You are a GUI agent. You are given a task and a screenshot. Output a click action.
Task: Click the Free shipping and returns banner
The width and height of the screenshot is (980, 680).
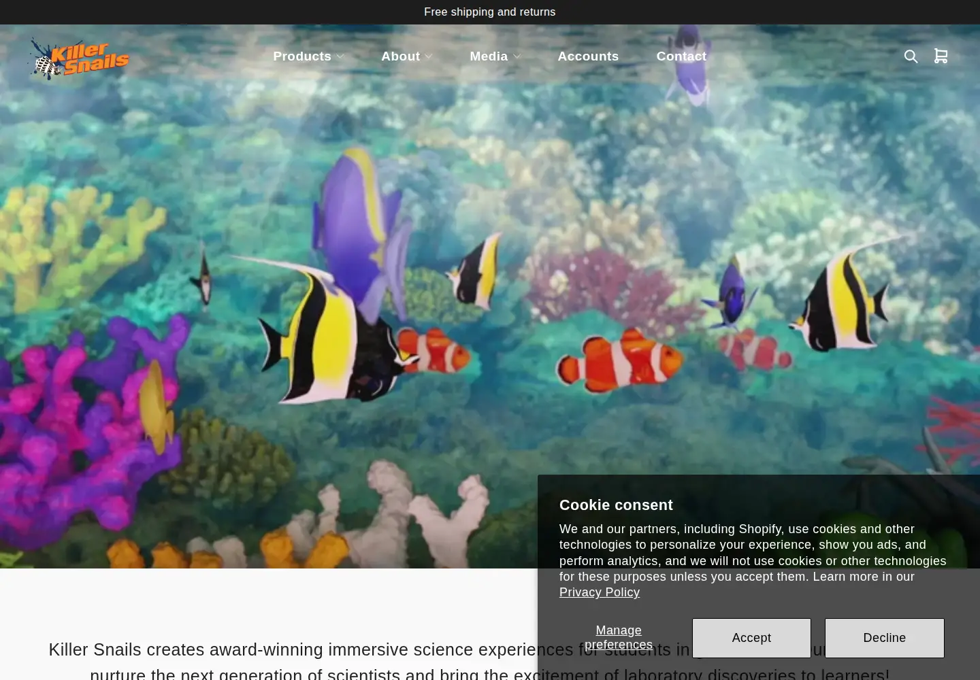coord(490,12)
